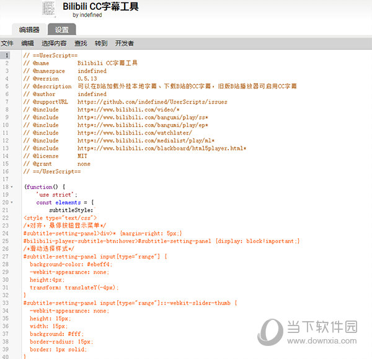Click the ==/UserScript== closing comment
The width and height of the screenshot is (372, 359).
pos(52,171)
